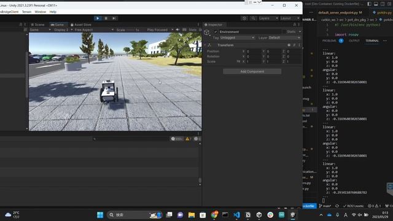Switch to the Scene tab
Viewport: 393px width, 221px height.
click(37, 25)
